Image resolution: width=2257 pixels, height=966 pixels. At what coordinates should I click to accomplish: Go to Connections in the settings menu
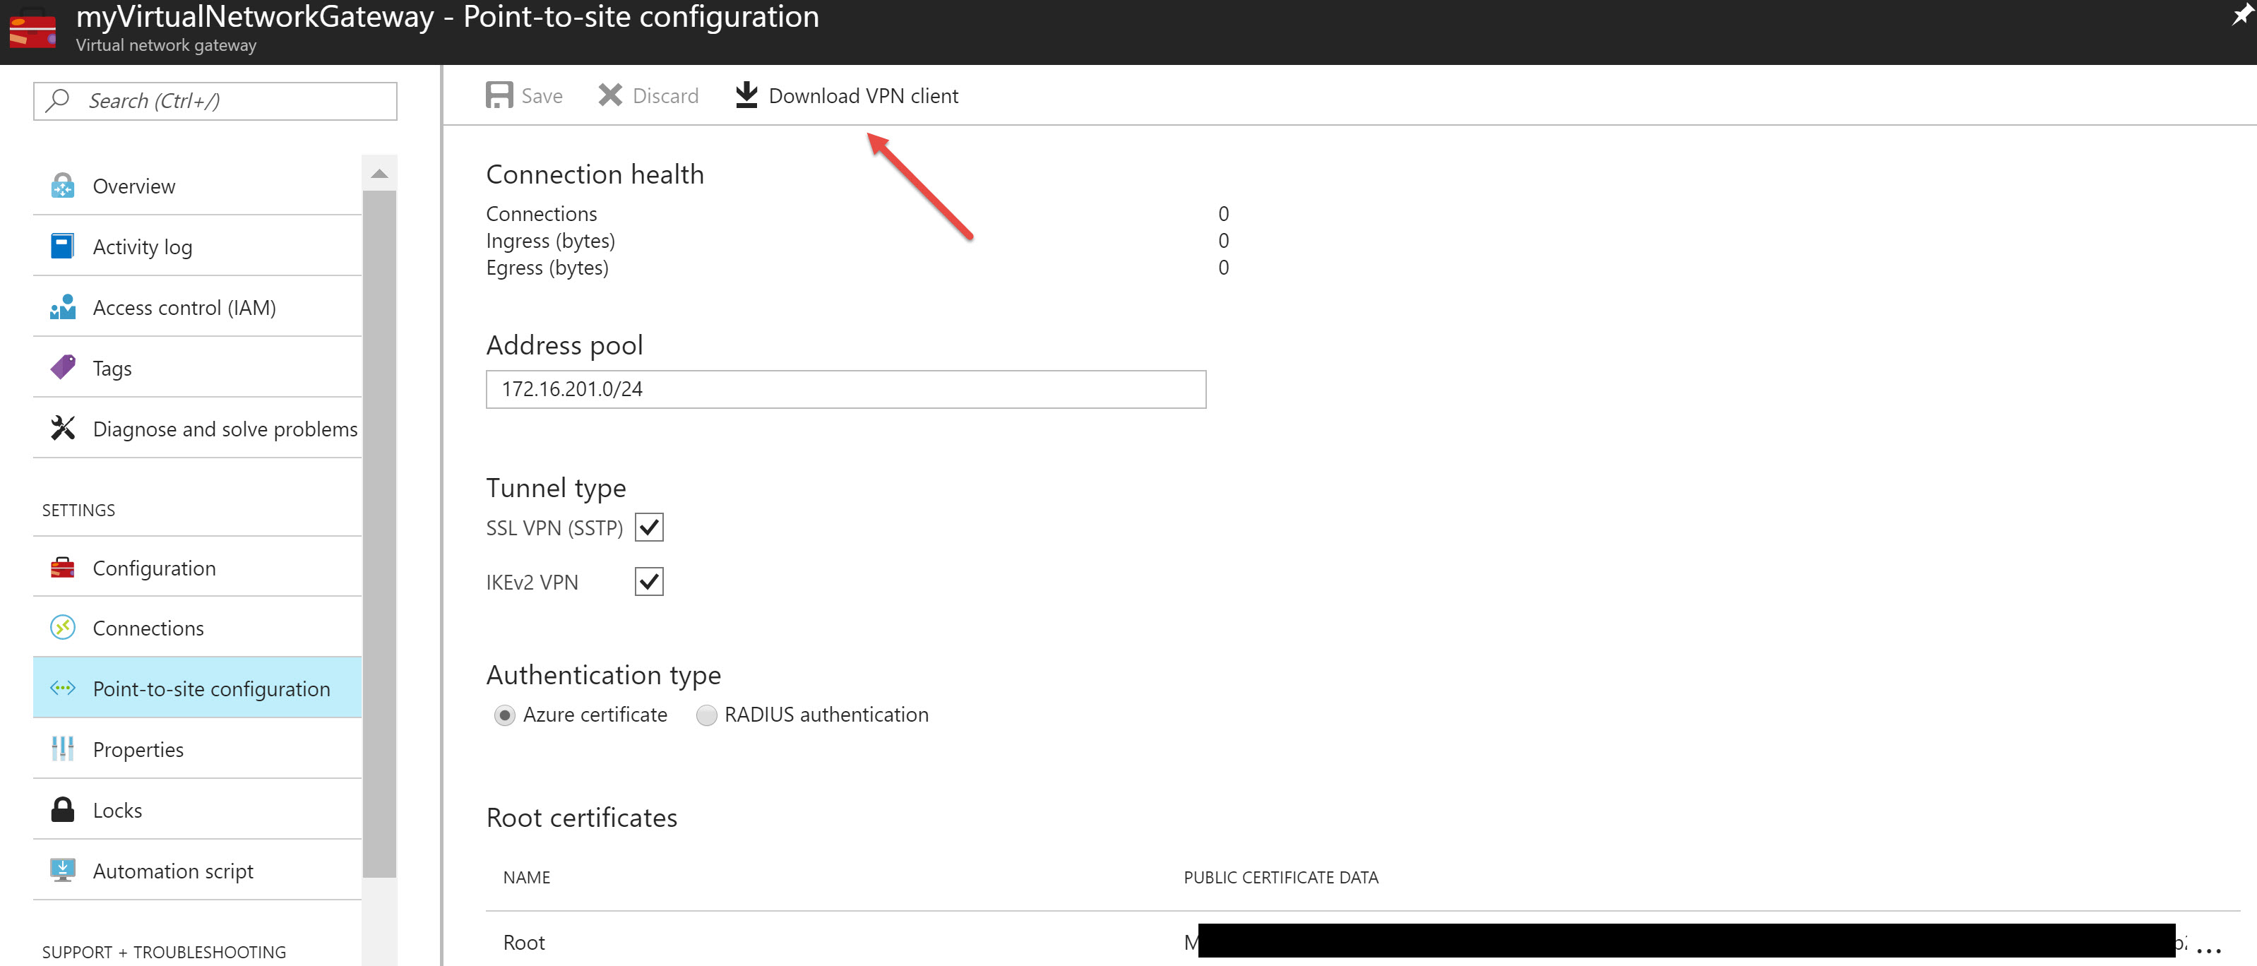click(148, 628)
